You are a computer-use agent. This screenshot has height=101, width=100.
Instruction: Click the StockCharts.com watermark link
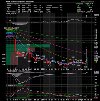pos(88,2)
